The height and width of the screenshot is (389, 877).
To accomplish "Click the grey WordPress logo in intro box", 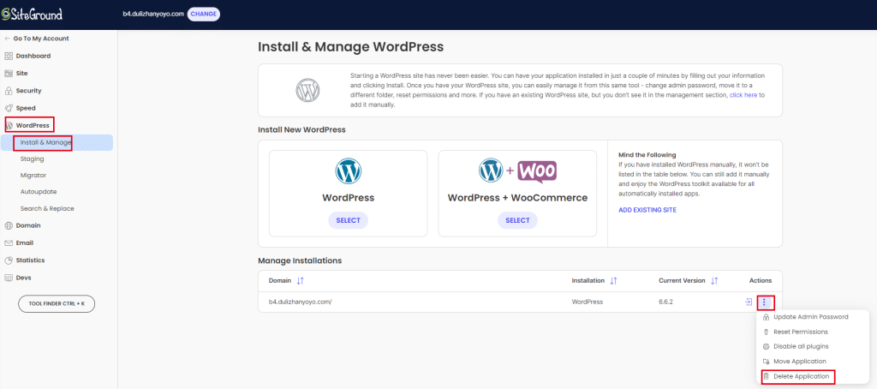I will 307,90.
